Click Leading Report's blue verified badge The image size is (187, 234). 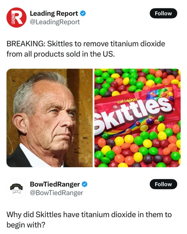coord(83,13)
